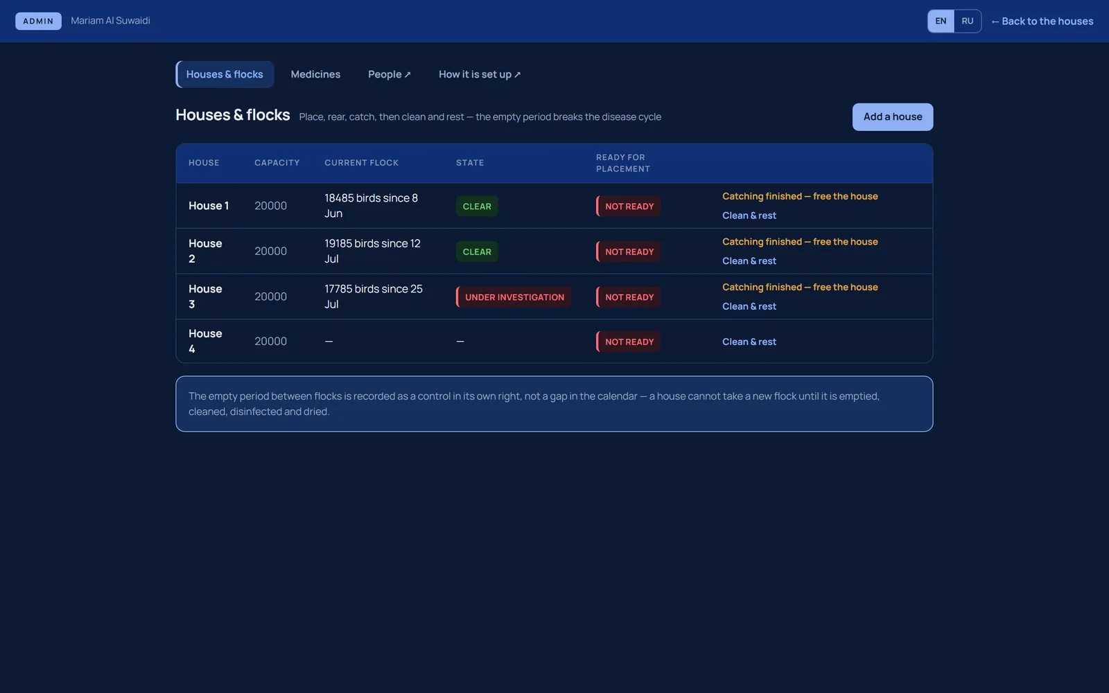
Task: Open the People external tab
Action: (389, 74)
